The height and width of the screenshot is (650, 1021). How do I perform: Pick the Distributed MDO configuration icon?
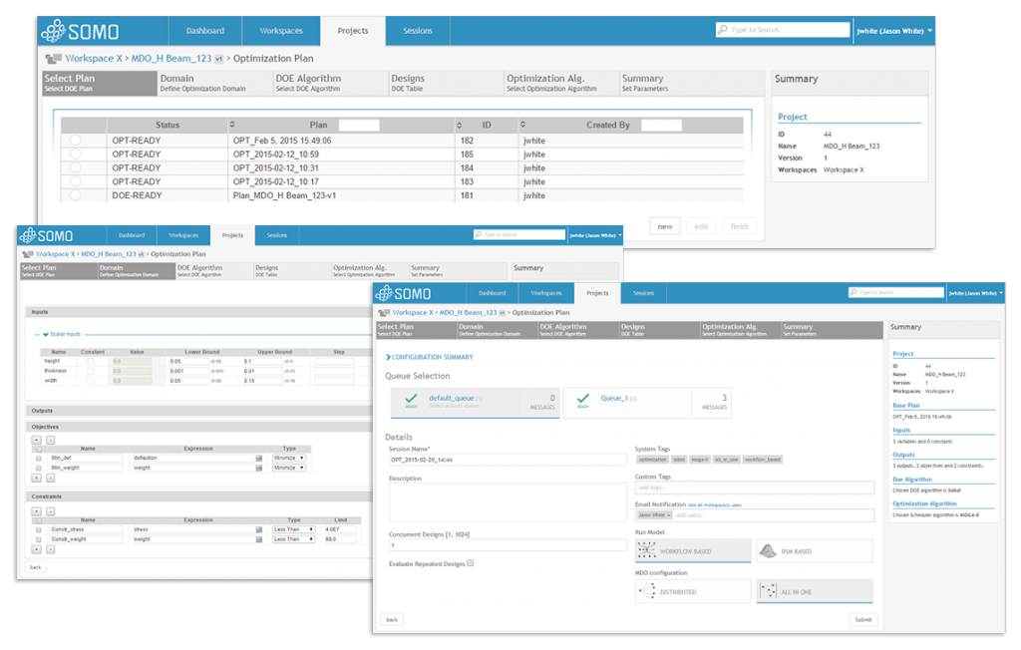pos(647,591)
